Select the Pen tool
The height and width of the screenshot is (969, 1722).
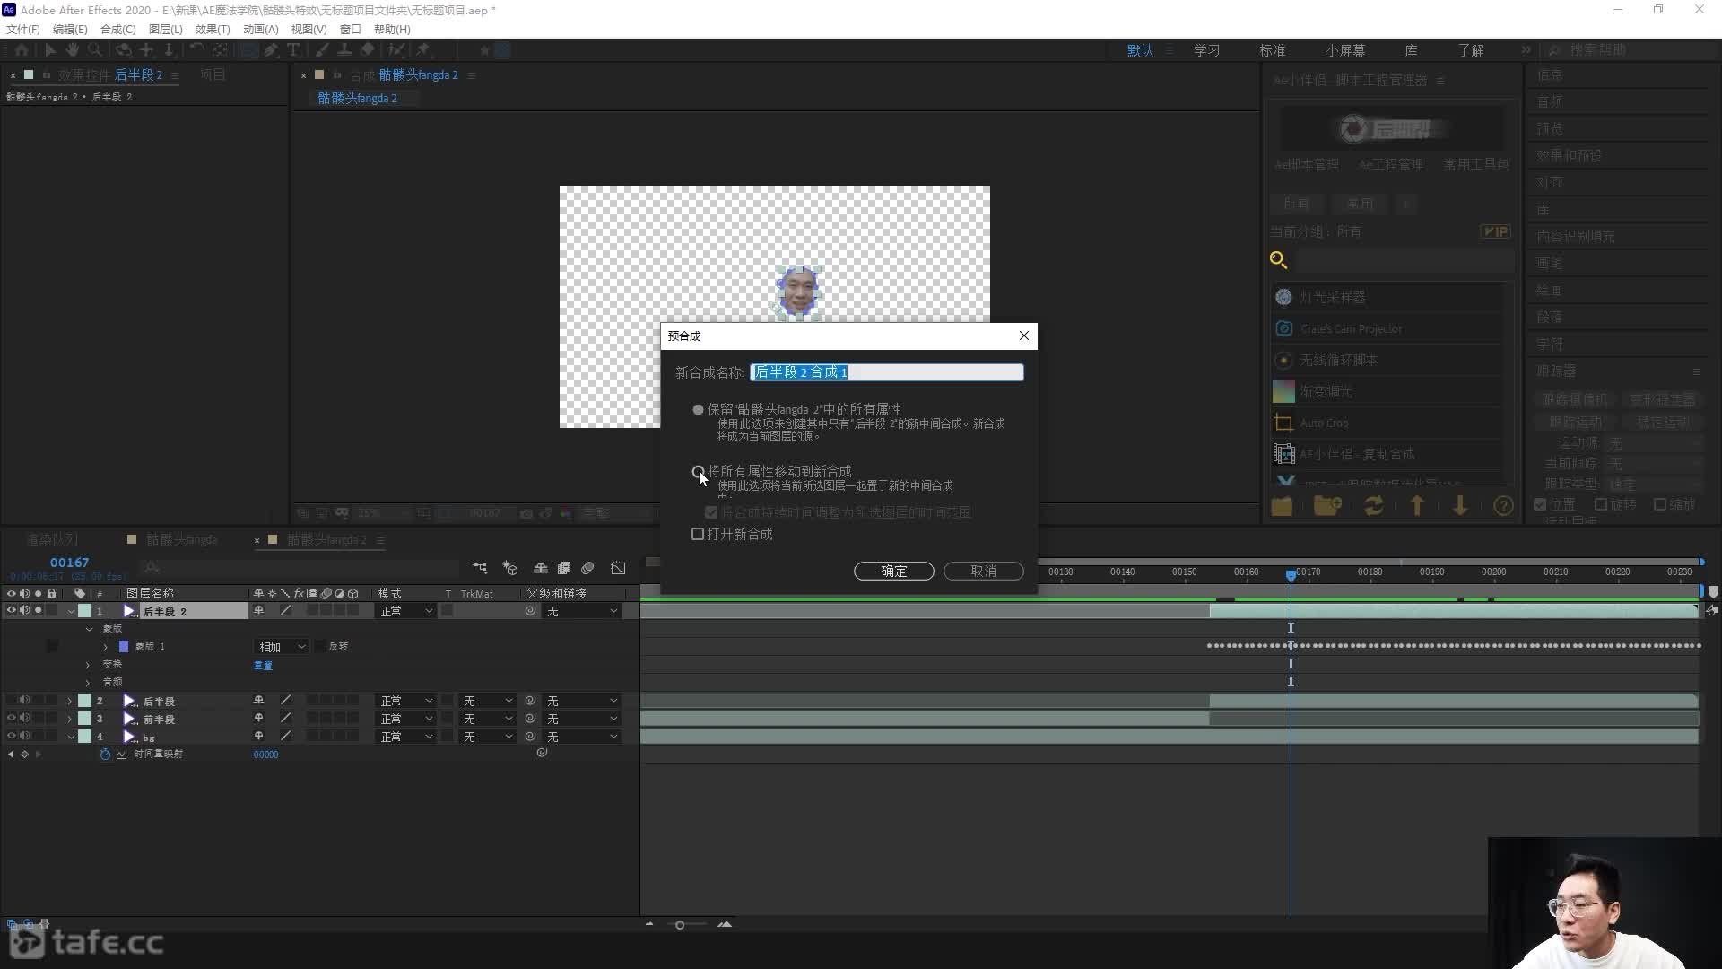click(271, 50)
